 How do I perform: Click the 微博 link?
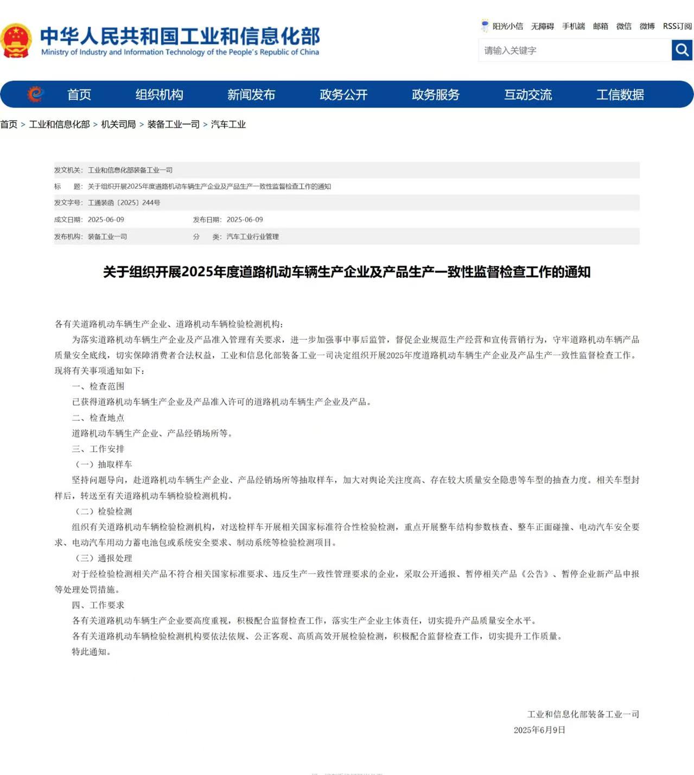point(647,26)
